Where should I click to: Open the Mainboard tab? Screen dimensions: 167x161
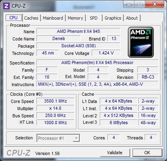click(x=53, y=18)
